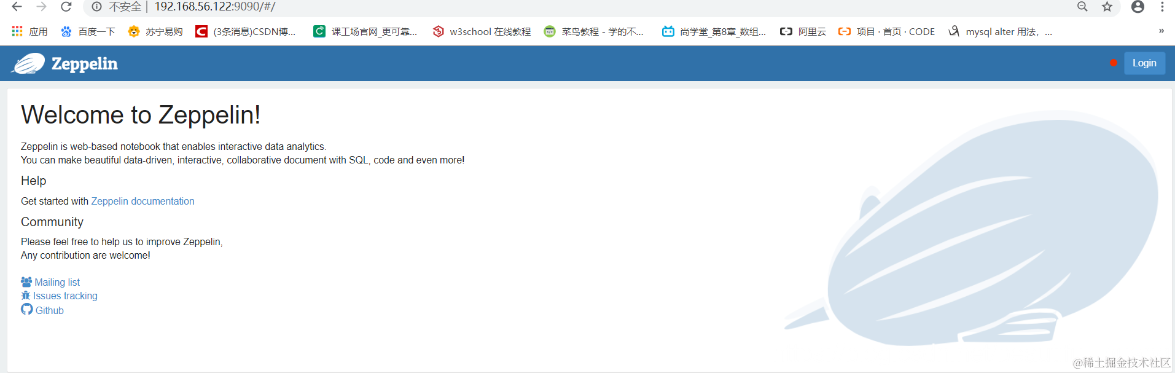Image resolution: width=1175 pixels, height=373 pixels.
Task: Click the Zeppelin navbar title
Action: [84, 64]
